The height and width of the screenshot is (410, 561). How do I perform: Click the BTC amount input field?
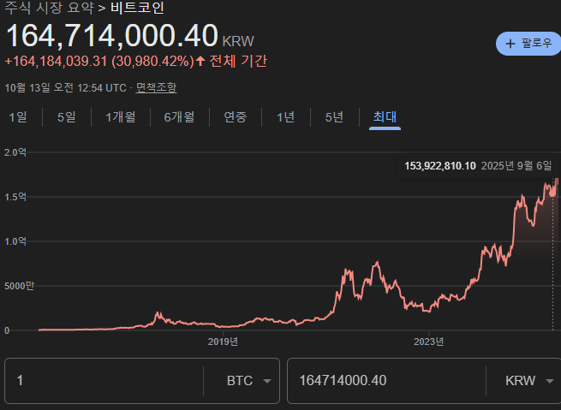(x=103, y=381)
